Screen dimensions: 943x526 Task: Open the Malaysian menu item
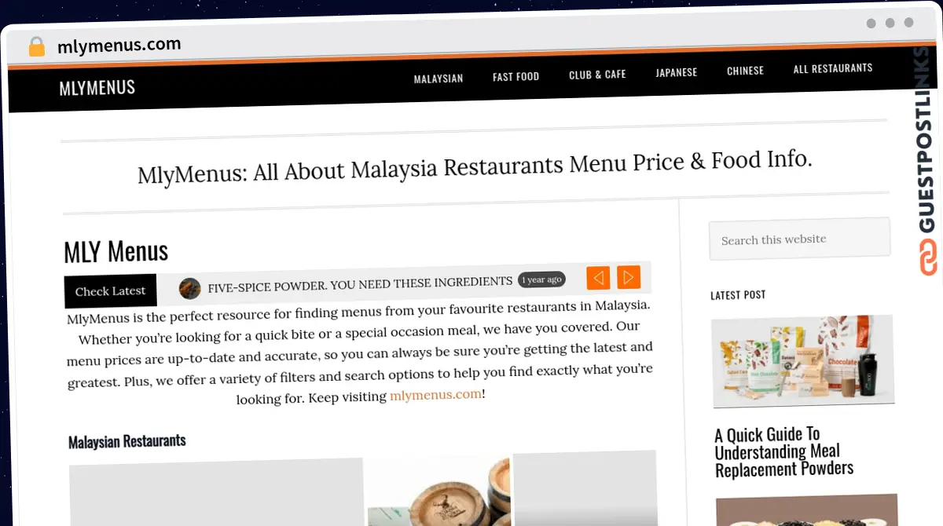438,79
